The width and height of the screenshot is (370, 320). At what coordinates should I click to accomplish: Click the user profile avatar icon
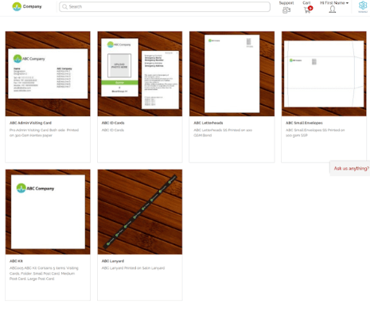(x=333, y=10)
